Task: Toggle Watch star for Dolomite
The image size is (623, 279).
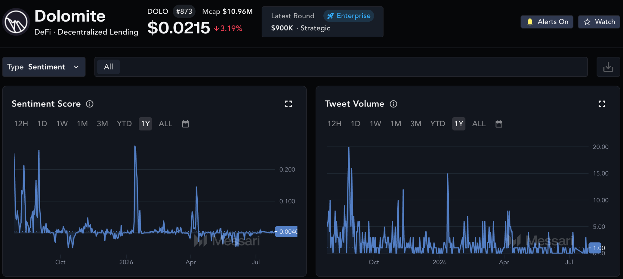Action: [599, 22]
